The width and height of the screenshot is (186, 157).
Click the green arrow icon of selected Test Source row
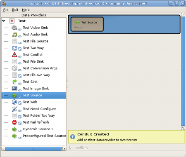[x=14, y=95]
